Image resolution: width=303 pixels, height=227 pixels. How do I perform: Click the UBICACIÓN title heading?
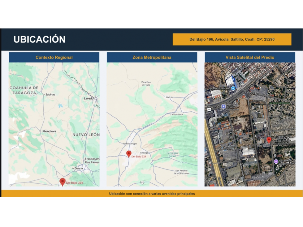(39, 39)
